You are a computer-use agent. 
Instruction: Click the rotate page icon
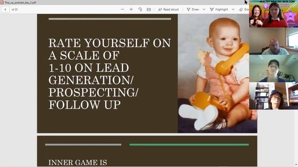[140, 9]
